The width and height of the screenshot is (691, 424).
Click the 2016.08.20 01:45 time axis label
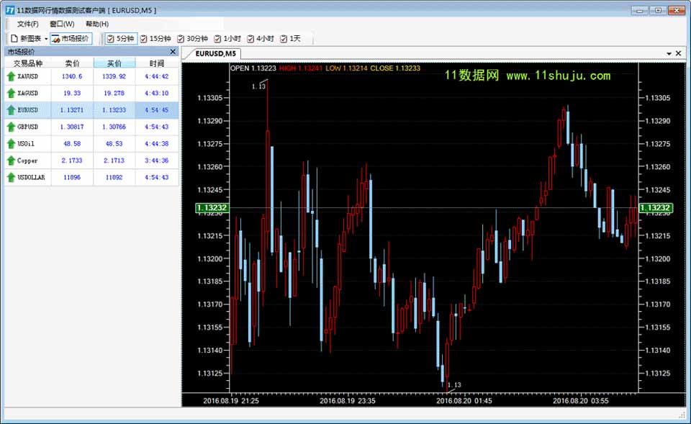[464, 401]
